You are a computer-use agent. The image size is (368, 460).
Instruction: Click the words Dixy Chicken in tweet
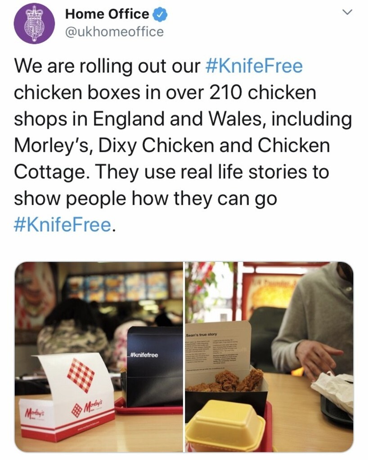[x=156, y=145]
